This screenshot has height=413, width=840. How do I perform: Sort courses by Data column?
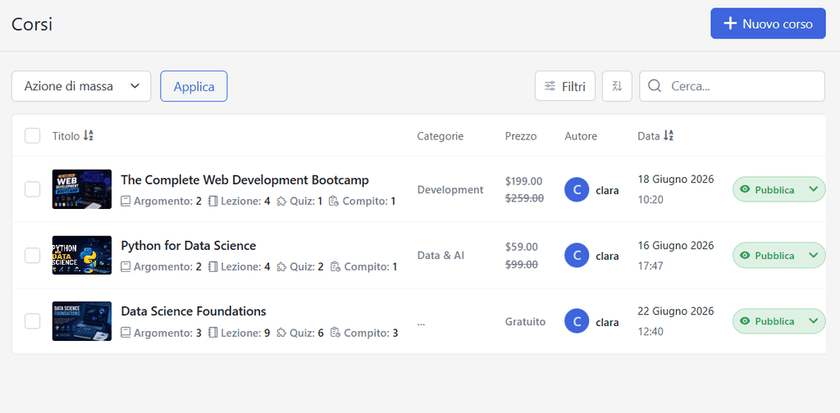click(655, 136)
